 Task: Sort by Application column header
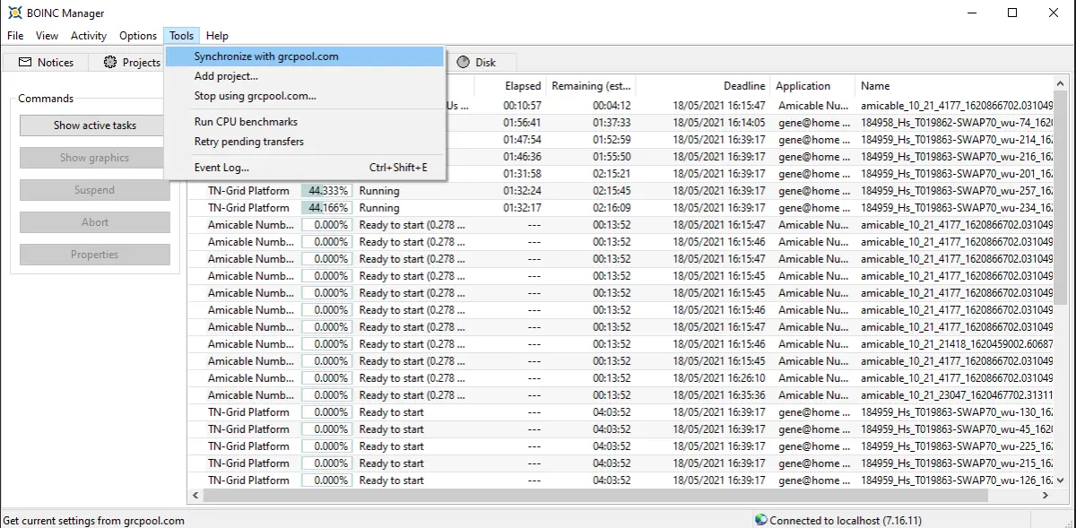click(x=812, y=86)
